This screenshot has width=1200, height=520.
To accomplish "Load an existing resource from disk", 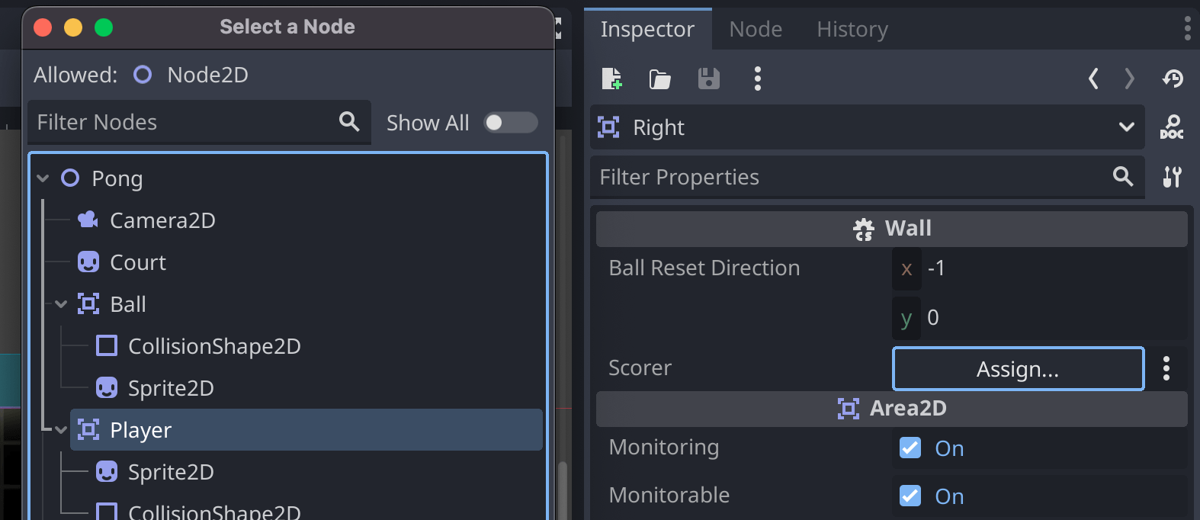I will (x=659, y=79).
